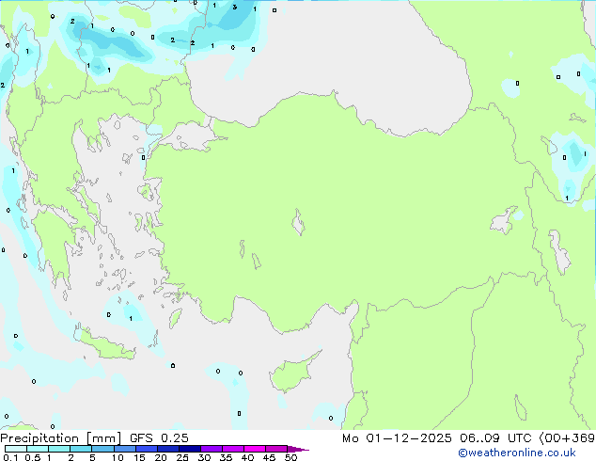Select the legend value '10'
This screenshot has width=596, height=461.
click(118, 457)
